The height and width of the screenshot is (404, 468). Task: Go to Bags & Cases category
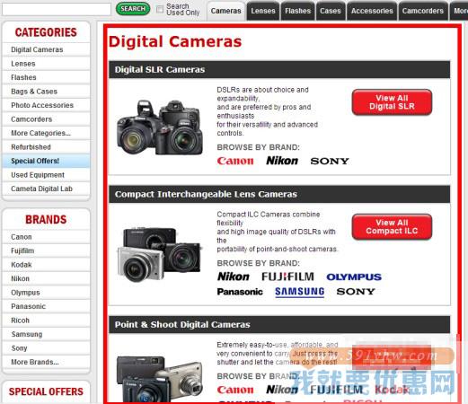click(46, 92)
